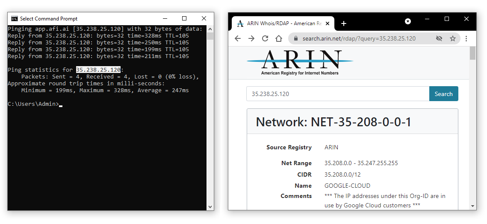Click the highlighted IP 35.238.25.120 in terminal
The width and height of the screenshot is (487, 224).
pos(98,70)
